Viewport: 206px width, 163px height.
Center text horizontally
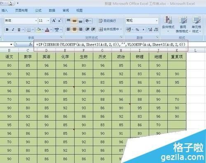(75, 29)
